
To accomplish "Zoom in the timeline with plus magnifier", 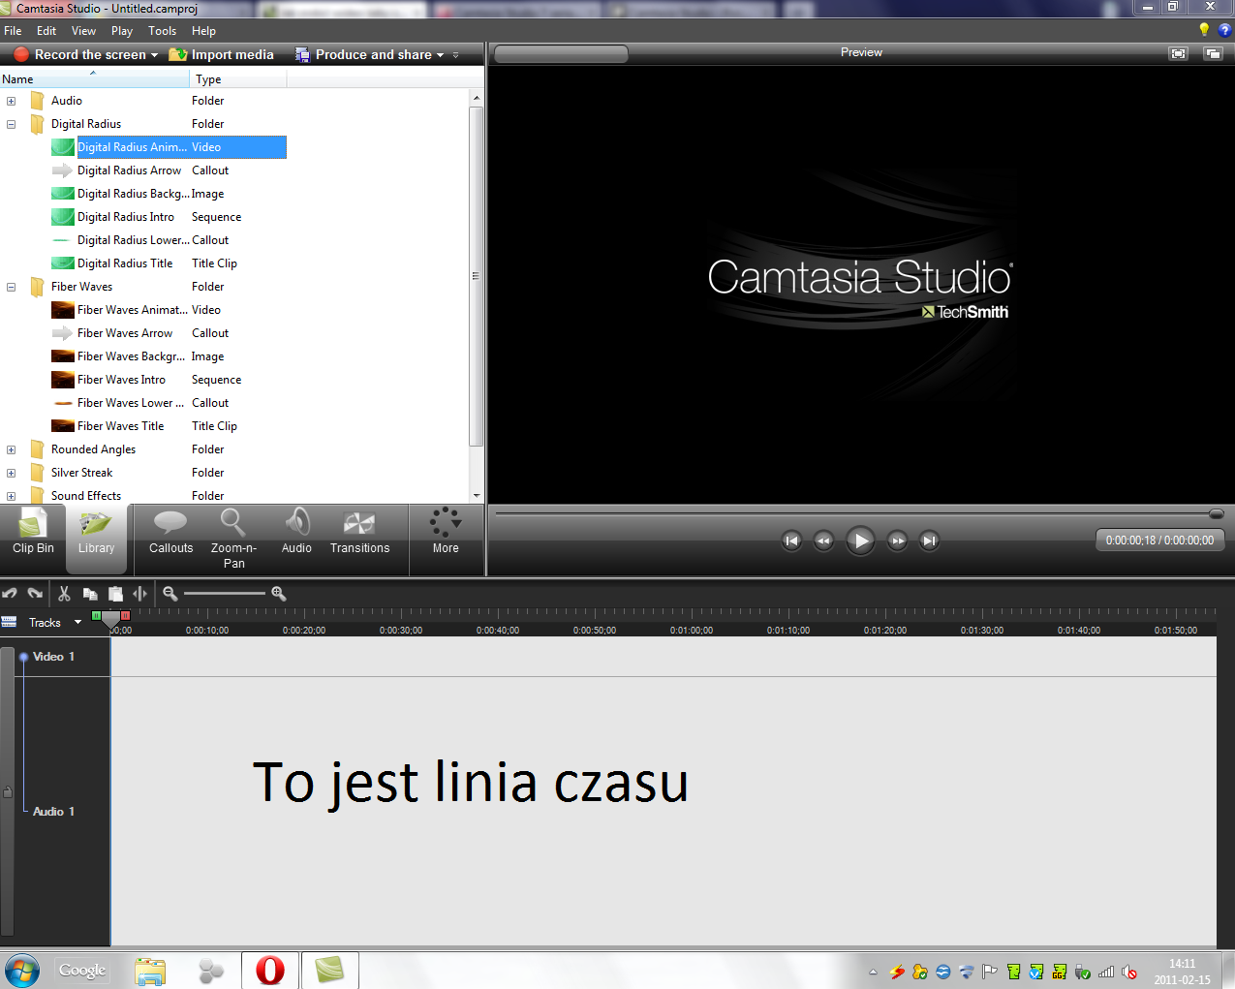I will (x=279, y=594).
